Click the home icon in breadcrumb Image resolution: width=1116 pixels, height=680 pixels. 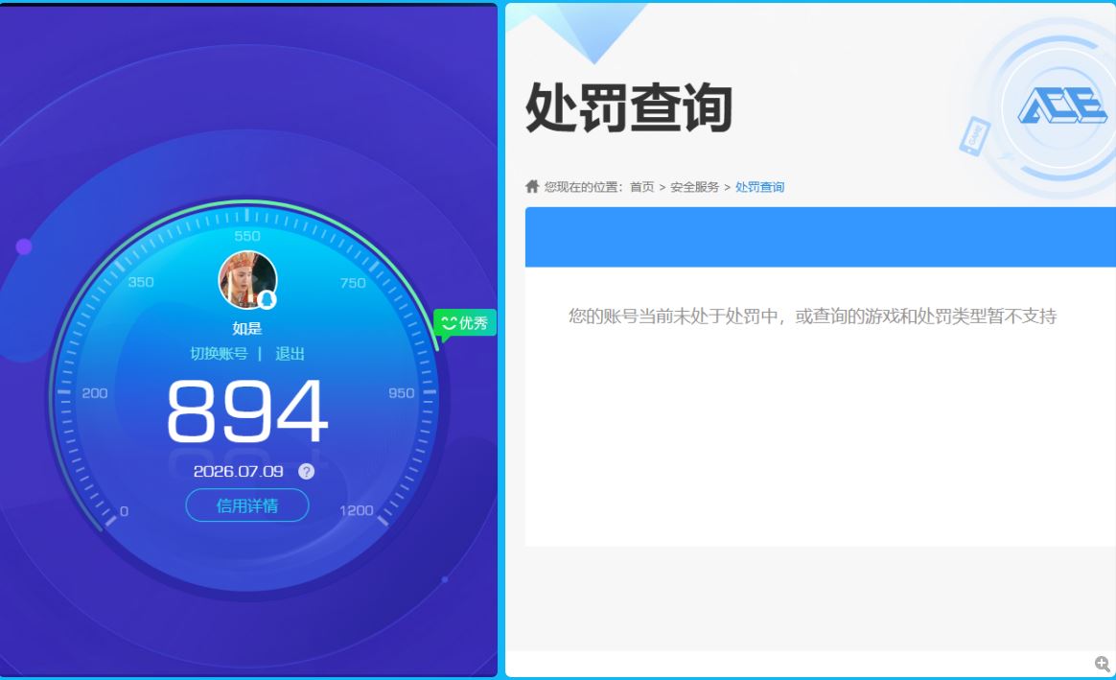click(532, 187)
